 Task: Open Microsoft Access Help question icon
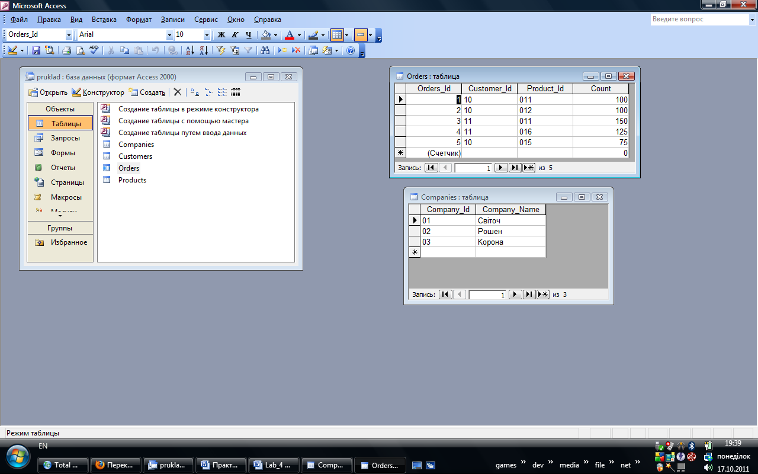(x=351, y=51)
